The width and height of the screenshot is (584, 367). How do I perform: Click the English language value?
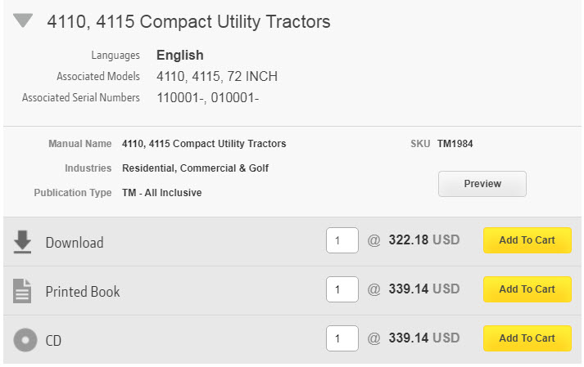pos(180,56)
